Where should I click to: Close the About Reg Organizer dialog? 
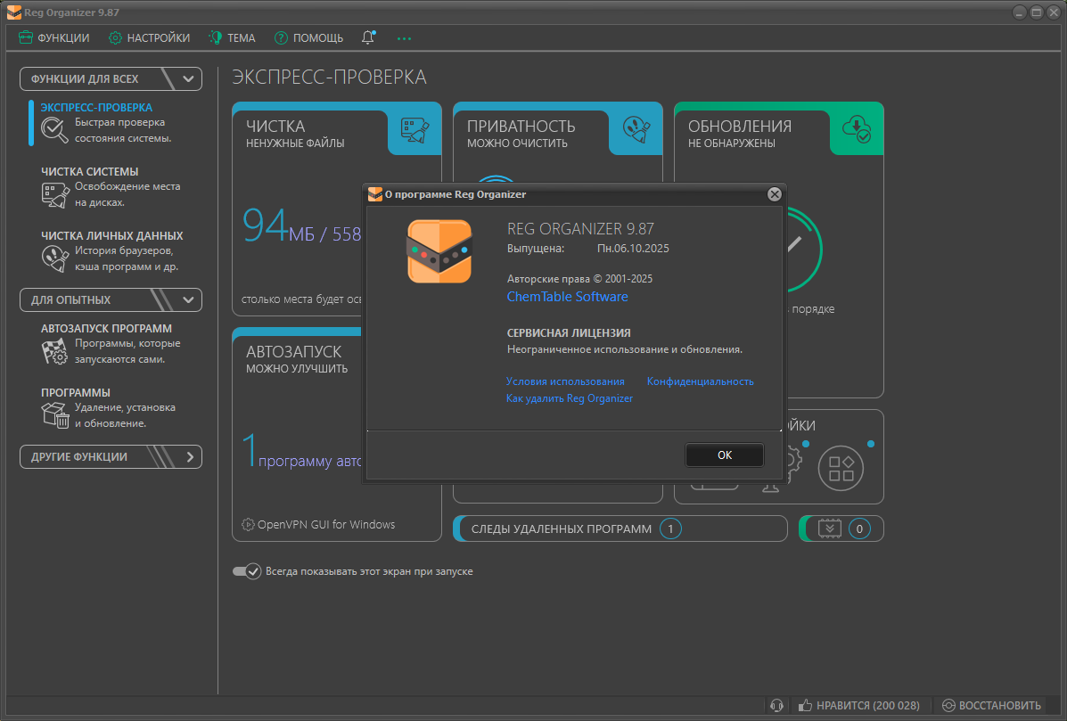(x=775, y=193)
